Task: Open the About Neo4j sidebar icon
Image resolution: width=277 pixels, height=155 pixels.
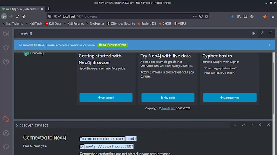Action: [6, 147]
